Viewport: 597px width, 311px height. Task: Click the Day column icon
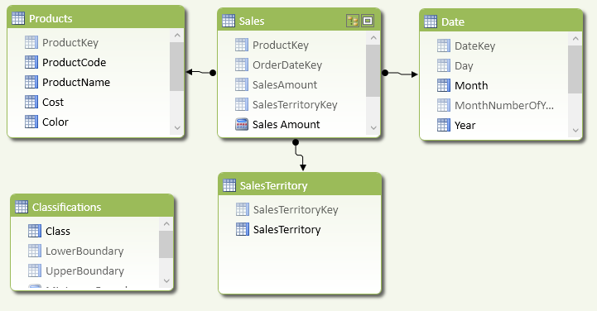pos(444,65)
